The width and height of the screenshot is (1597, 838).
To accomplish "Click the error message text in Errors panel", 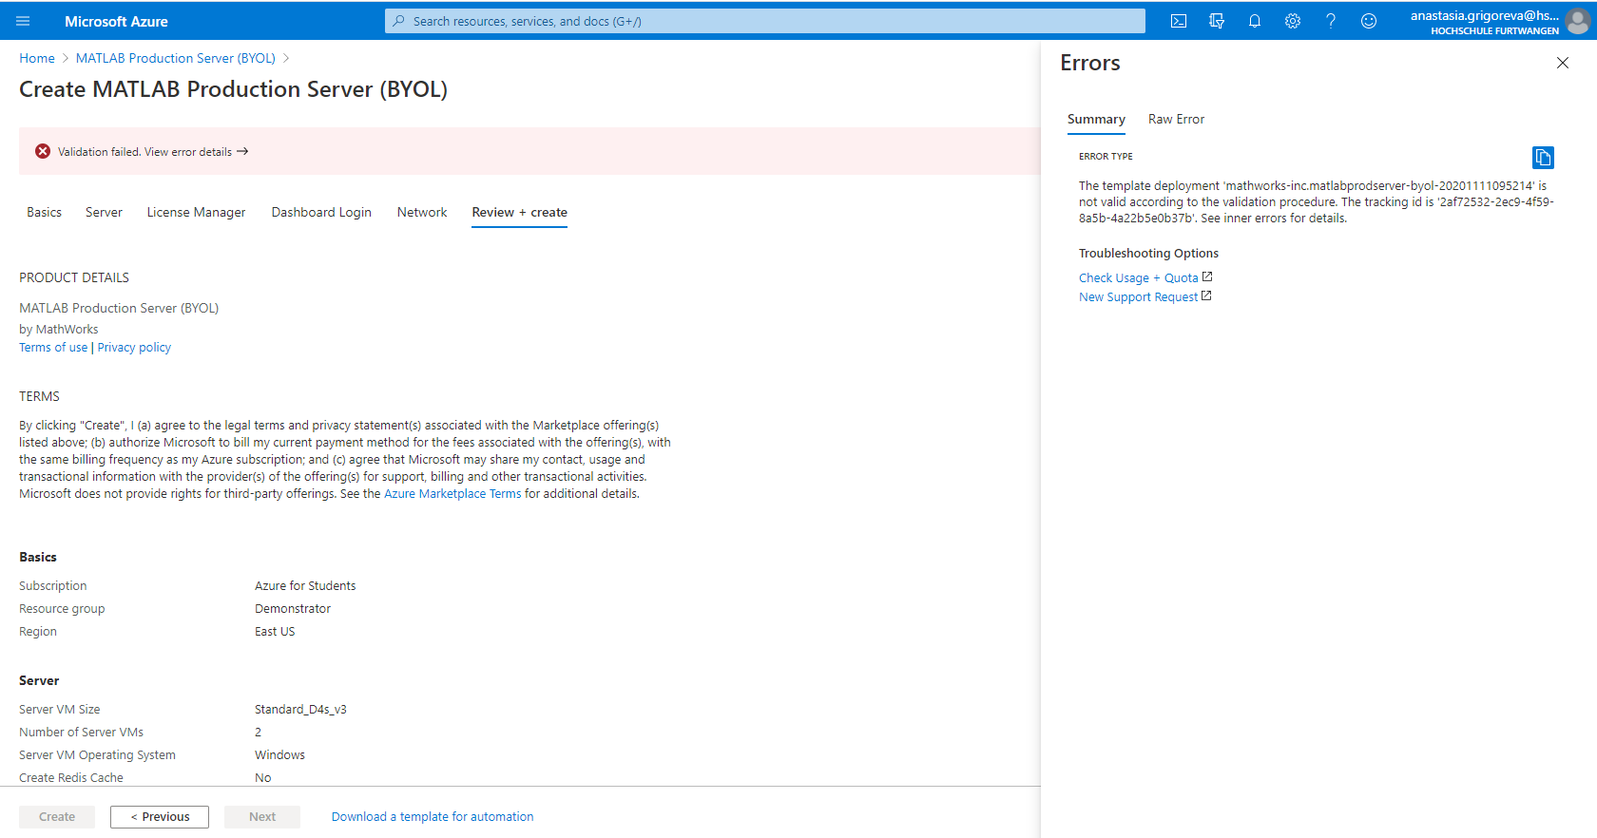I will (1316, 201).
